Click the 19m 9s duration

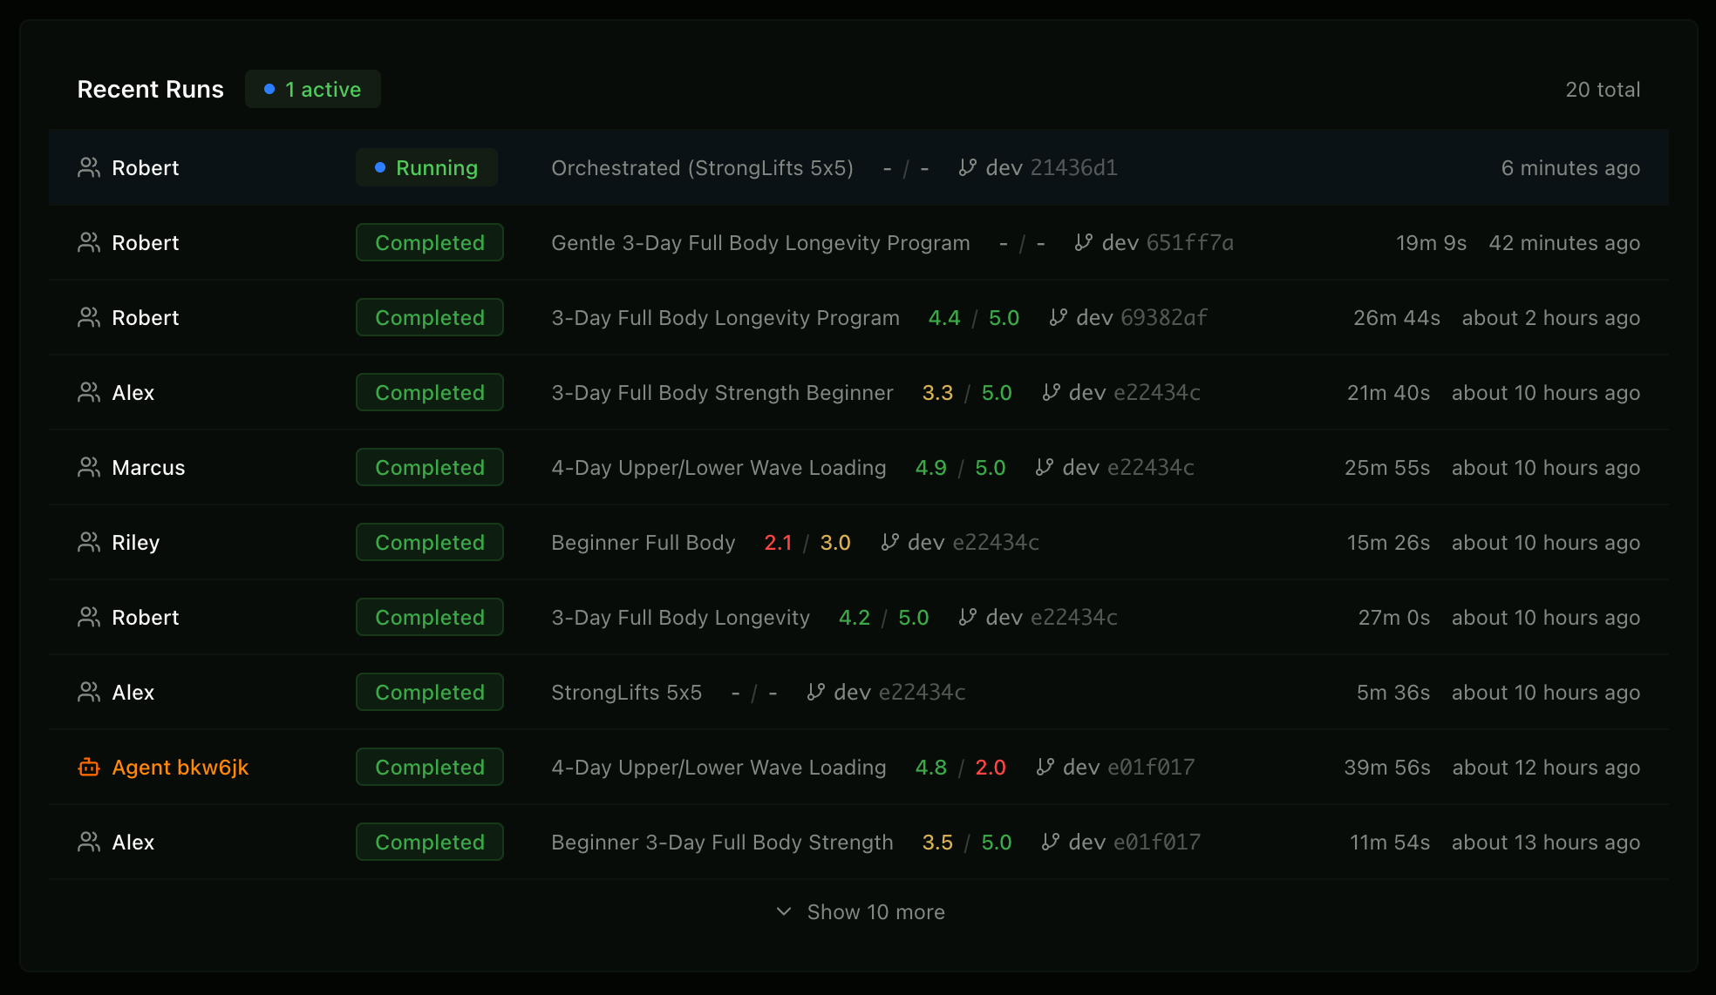pos(1431,242)
